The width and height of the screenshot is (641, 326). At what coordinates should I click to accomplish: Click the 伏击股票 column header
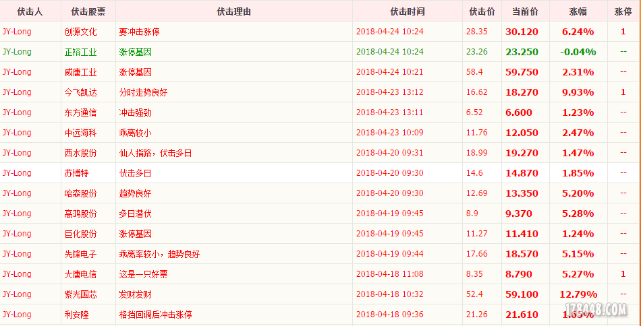(x=88, y=12)
